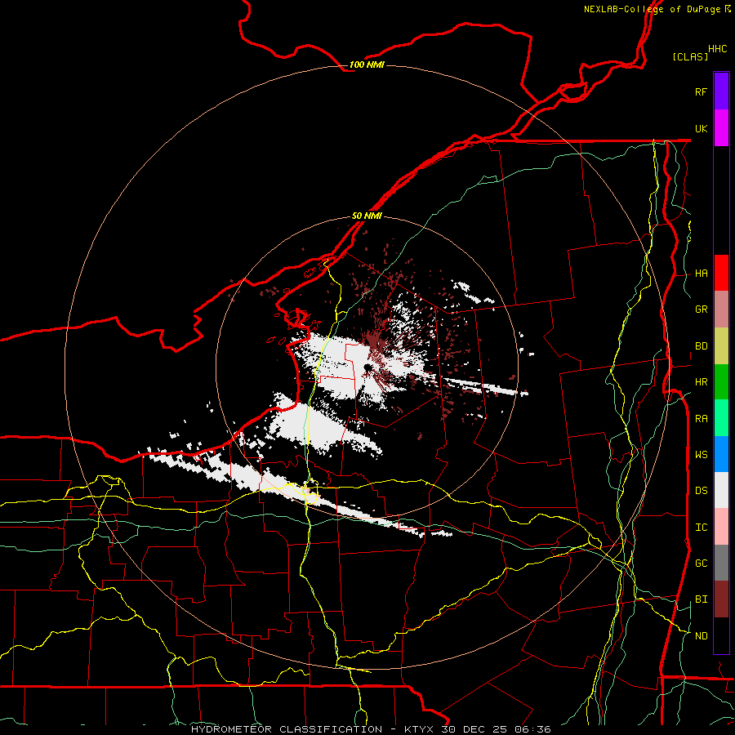Click the WS blue legend swatch
The height and width of the screenshot is (735, 735).
[721, 454]
